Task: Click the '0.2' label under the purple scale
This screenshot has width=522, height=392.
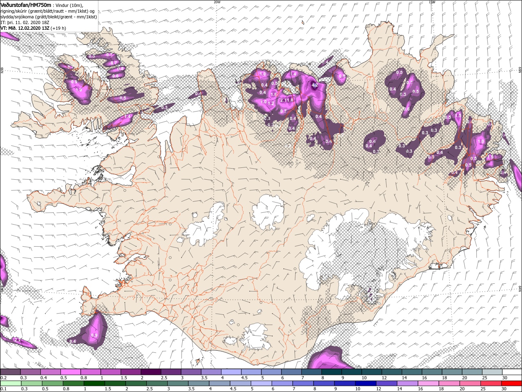Action: point(3,378)
